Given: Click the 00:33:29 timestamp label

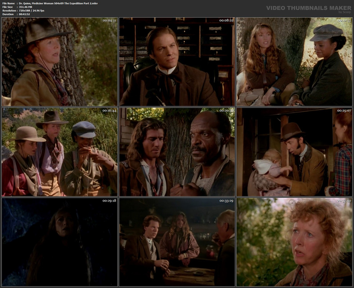Looking at the screenshot, I should [x=227, y=201].
